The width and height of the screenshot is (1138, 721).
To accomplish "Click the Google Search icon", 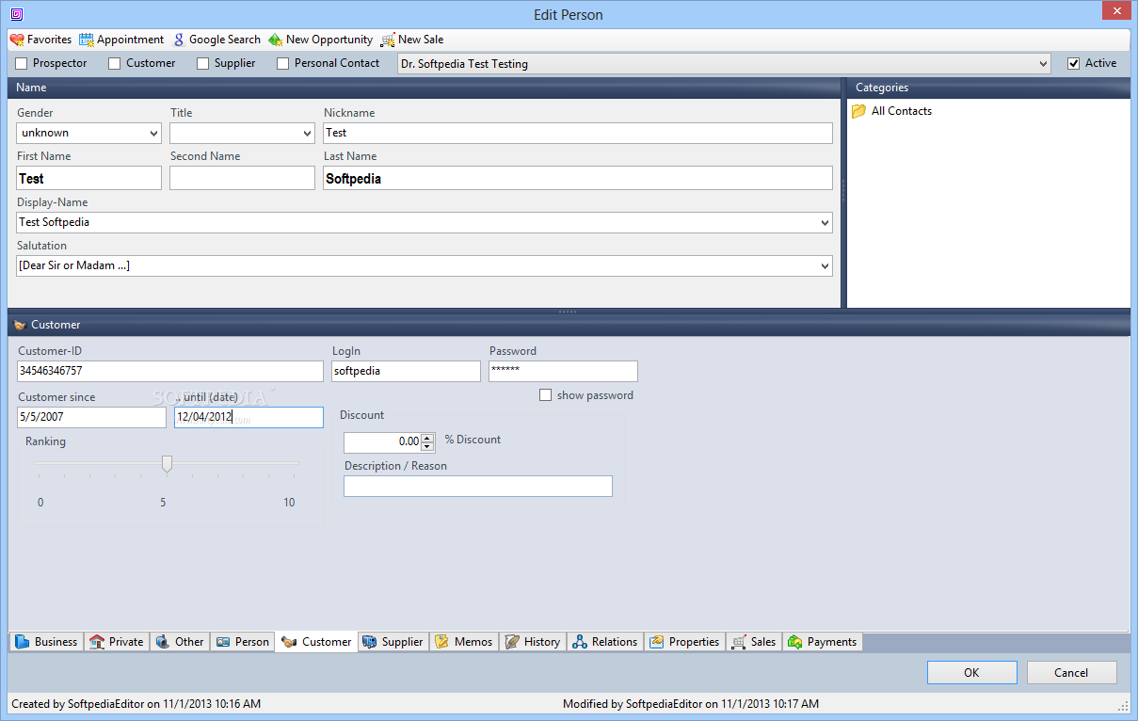I will (179, 40).
